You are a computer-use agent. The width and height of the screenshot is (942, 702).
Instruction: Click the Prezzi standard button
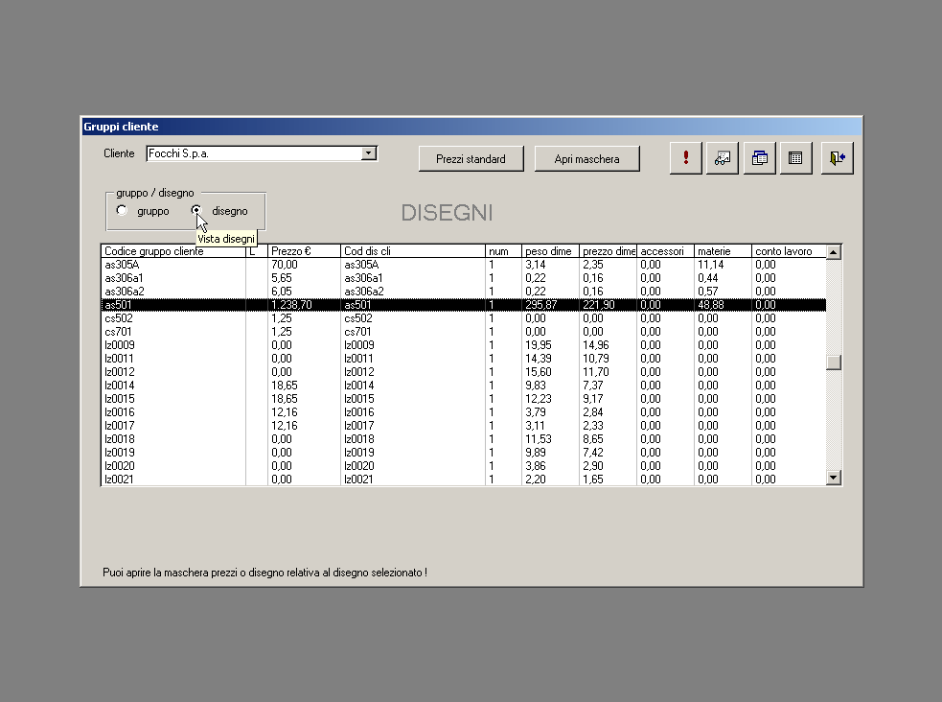tap(471, 158)
